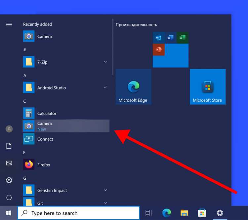Click the Windows Start button

tap(9, 213)
